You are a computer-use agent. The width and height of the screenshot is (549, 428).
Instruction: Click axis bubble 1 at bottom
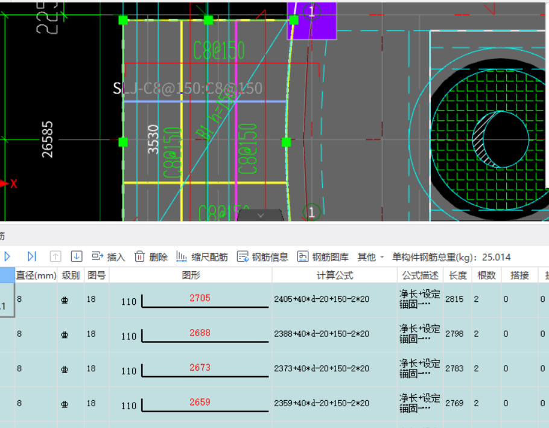(311, 212)
